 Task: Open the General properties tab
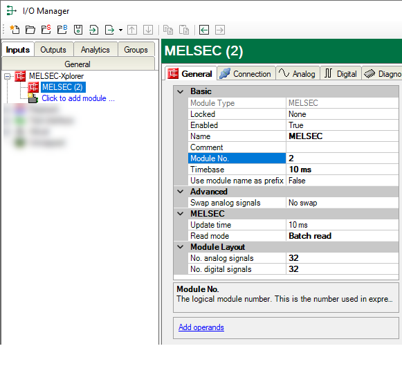point(191,74)
